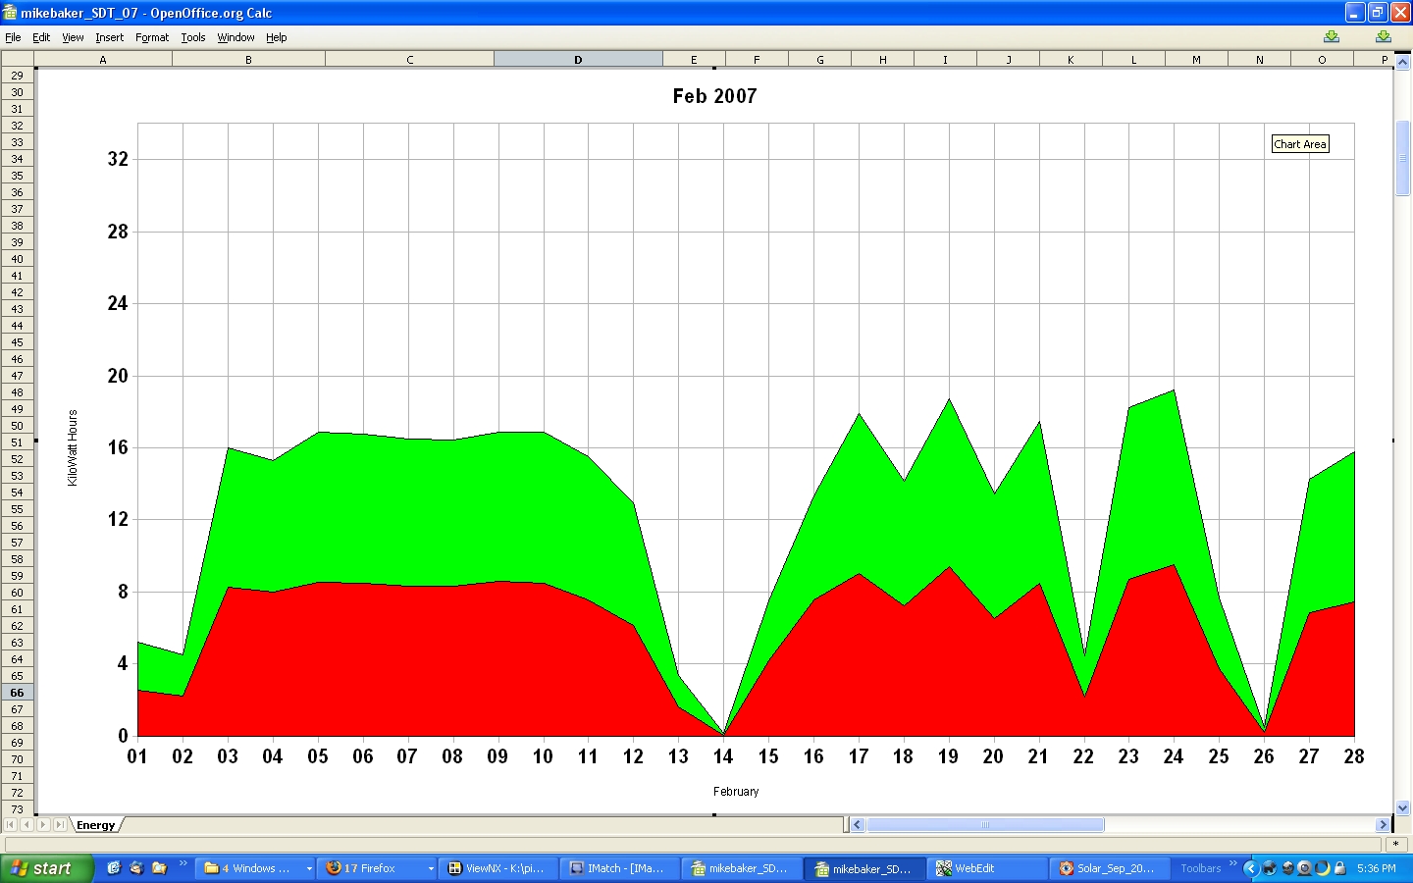Click the rightmost green update download icon
This screenshot has height=883, width=1413.
[x=1383, y=37]
